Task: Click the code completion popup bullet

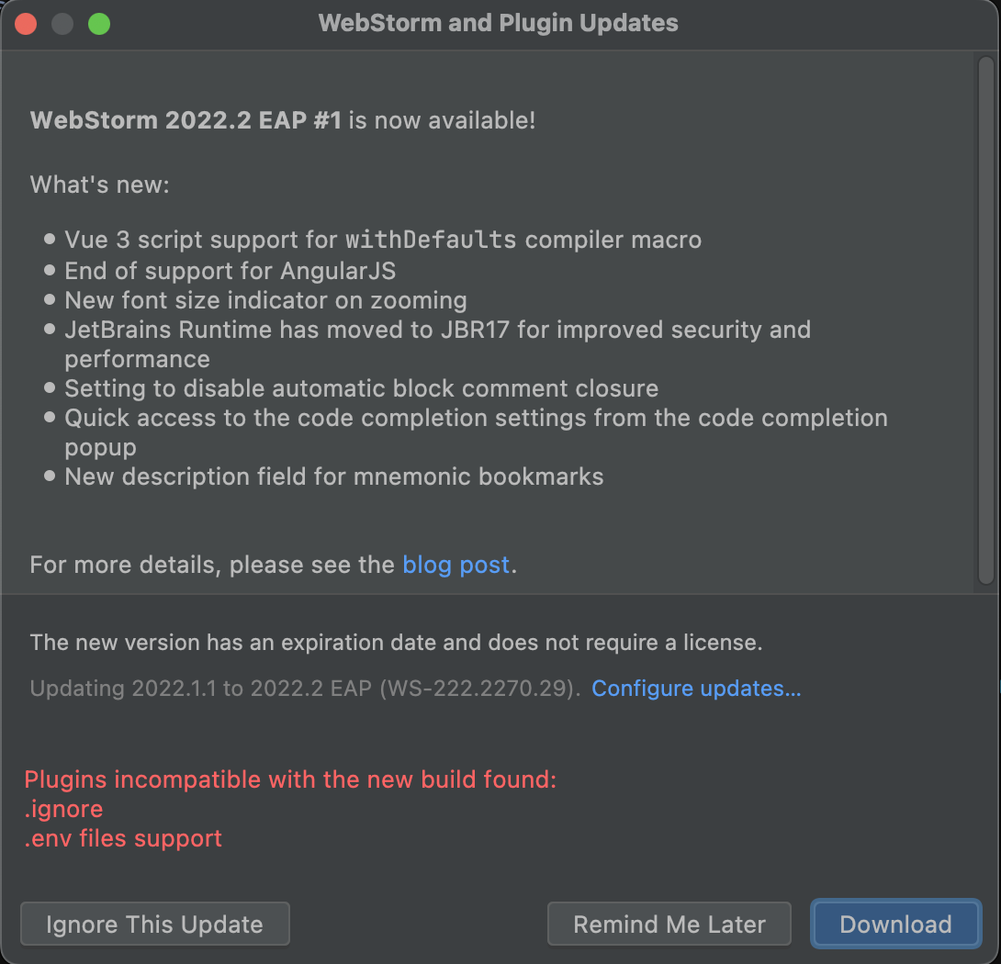Action: point(476,418)
